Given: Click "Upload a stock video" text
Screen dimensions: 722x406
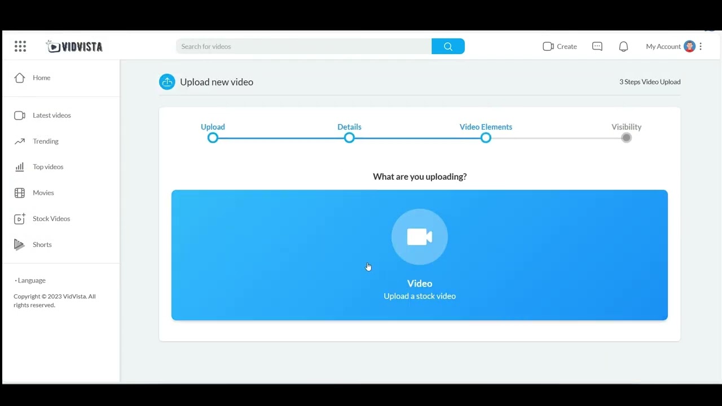Looking at the screenshot, I should pos(420,296).
